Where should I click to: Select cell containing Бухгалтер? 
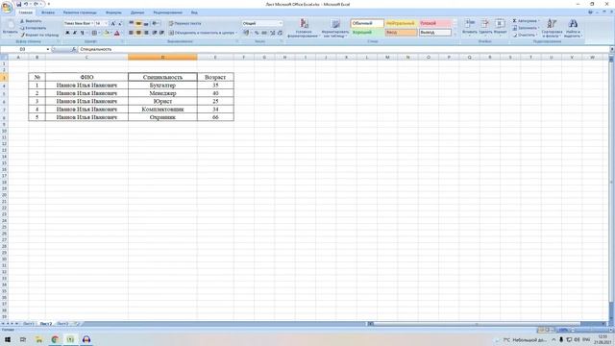[162, 86]
